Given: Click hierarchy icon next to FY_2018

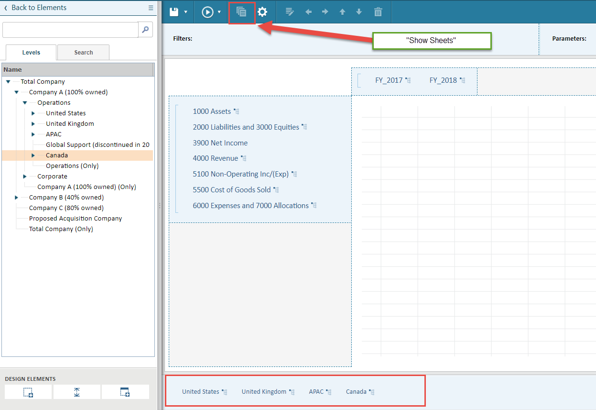Looking at the screenshot, I should click(463, 80).
